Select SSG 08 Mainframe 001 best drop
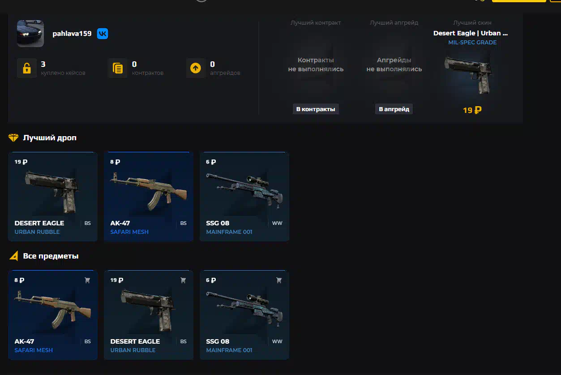This screenshot has width=561, height=375. [244, 197]
